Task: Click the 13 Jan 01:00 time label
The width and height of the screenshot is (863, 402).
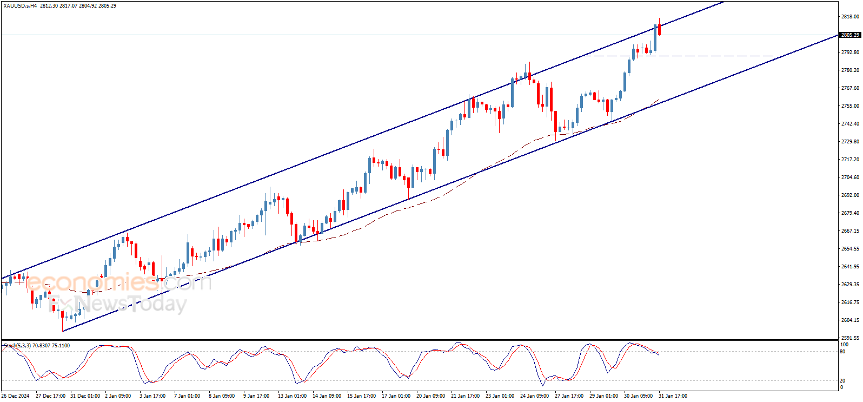Action: pyautogui.click(x=293, y=396)
